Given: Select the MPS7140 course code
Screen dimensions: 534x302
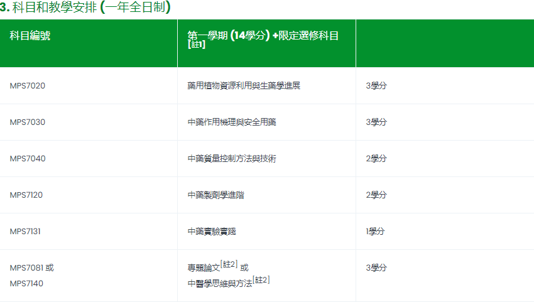Looking at the screenshot, I should 27,283.
